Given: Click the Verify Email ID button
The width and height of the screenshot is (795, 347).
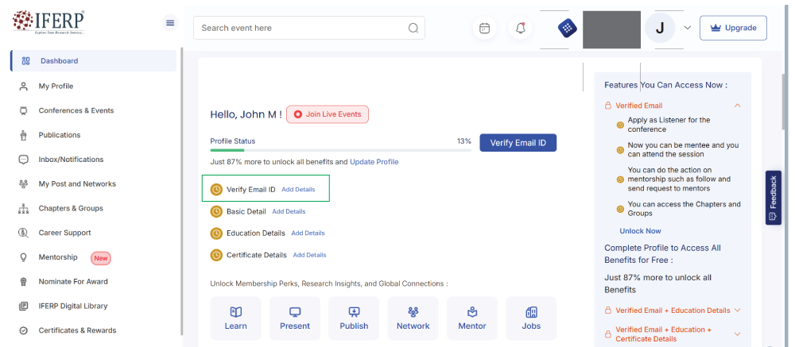Looking at the screenshot, I should click(x=518, y=143).
